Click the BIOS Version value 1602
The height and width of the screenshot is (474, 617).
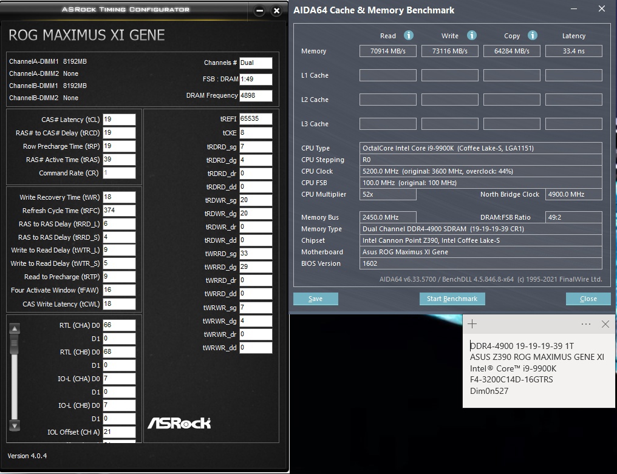tap(481, 263)
